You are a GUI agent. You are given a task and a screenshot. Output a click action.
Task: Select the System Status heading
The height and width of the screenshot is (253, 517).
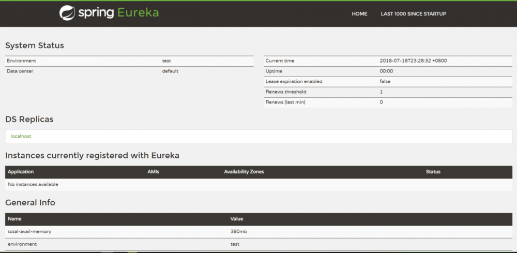35,46
